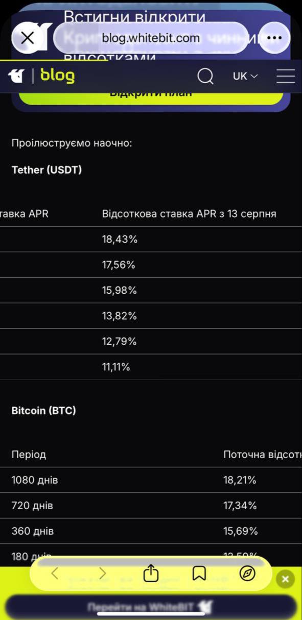Select the 720 днів period row
The height and width of the screenshot is (620, 302).
(x=151, y=506)
